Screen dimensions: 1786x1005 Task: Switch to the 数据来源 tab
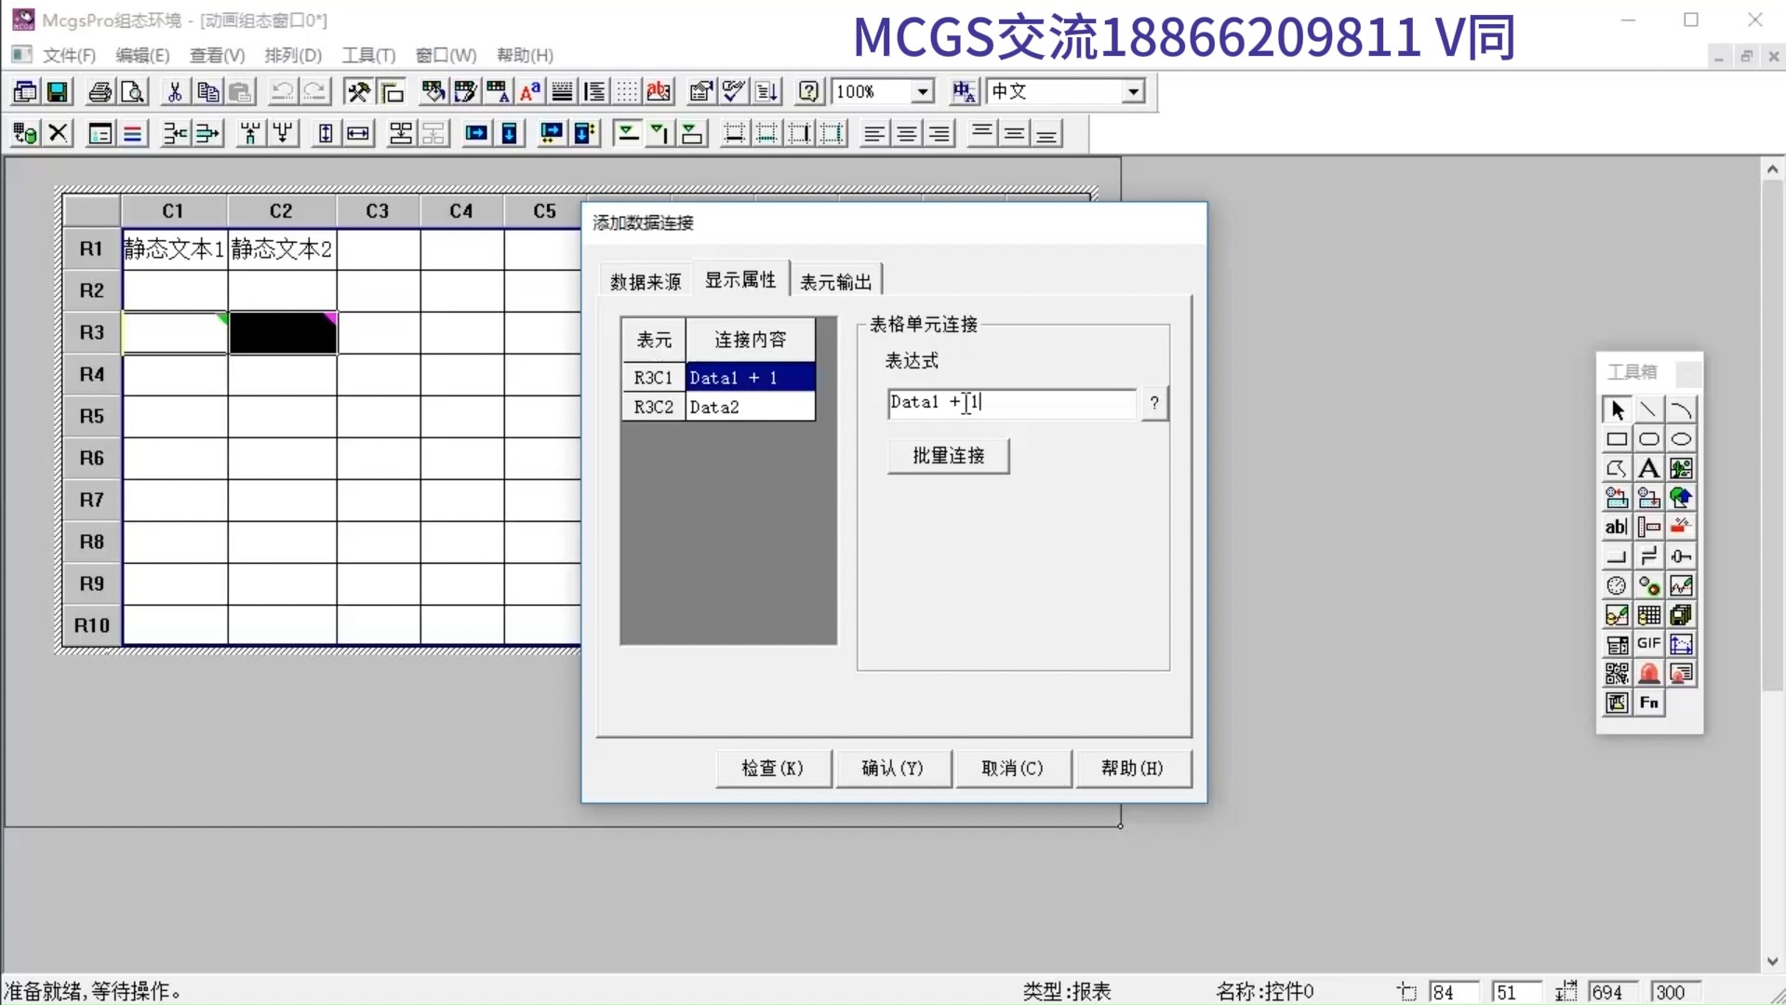[646, 282]
